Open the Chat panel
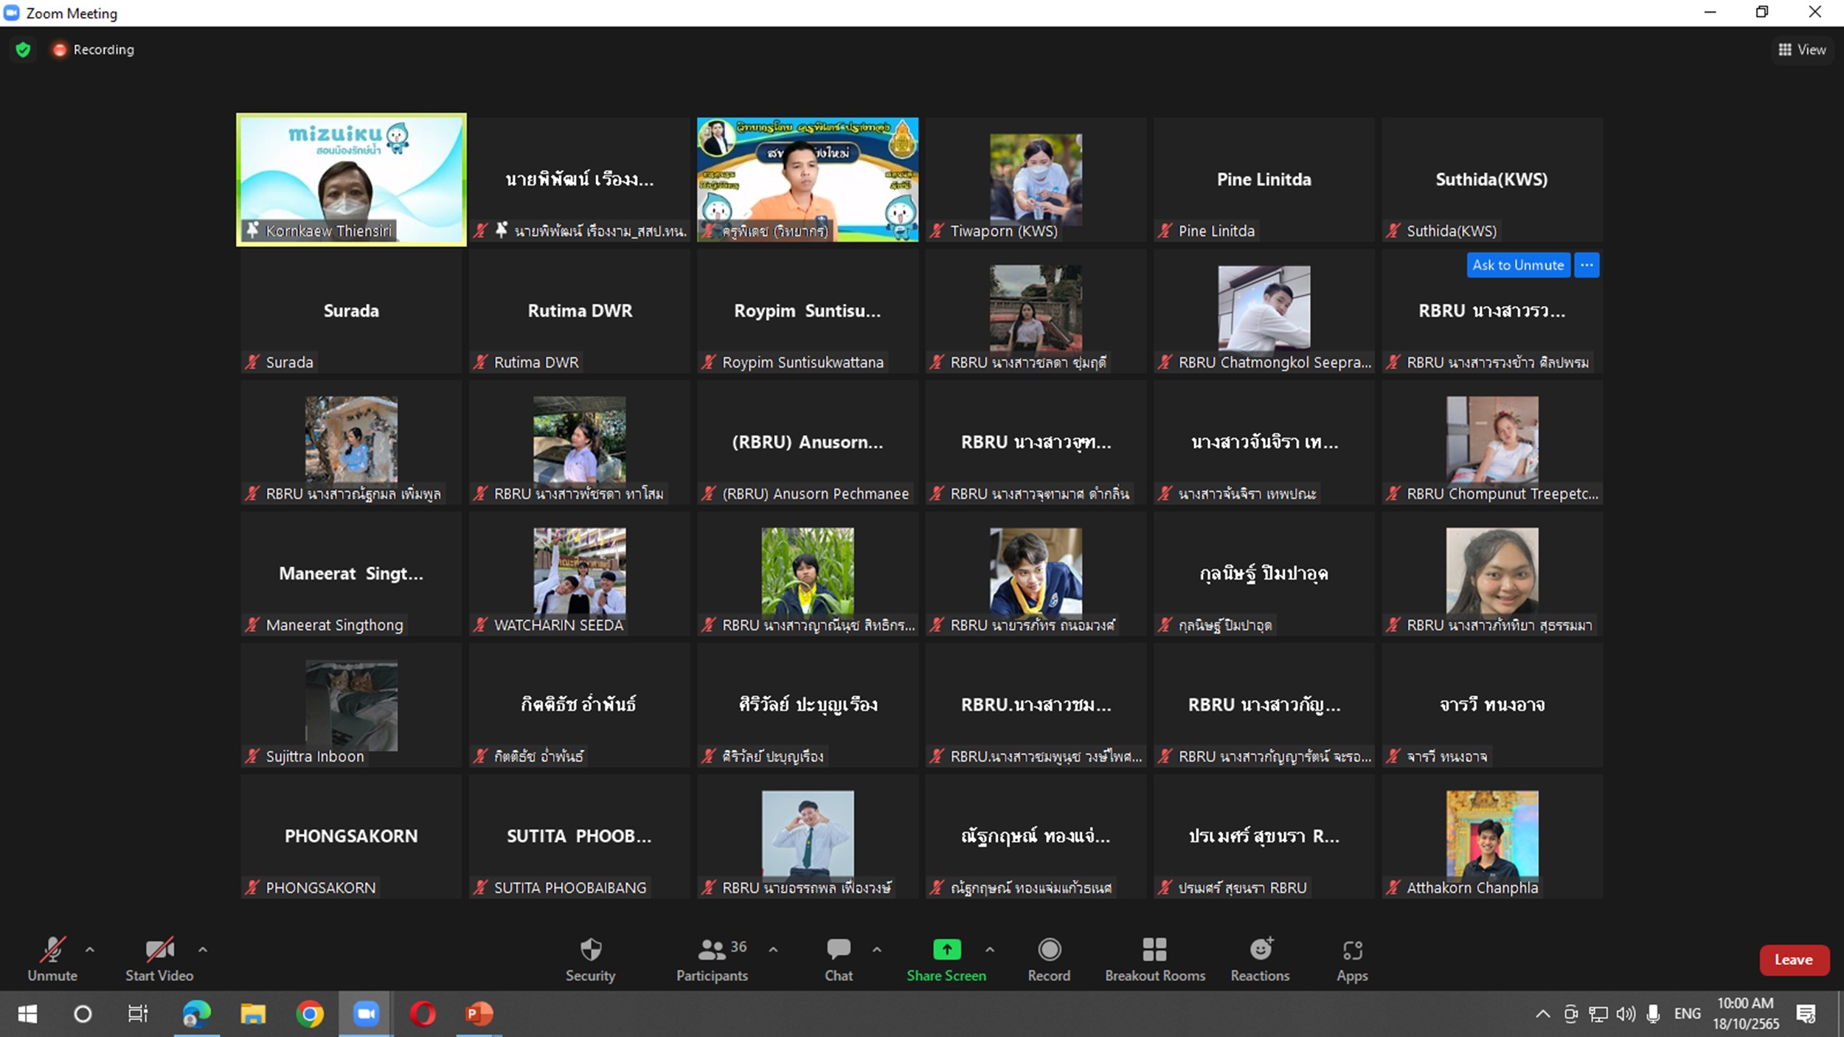This screenshot has height=1037, width=1844. click(x=839, y=958)
